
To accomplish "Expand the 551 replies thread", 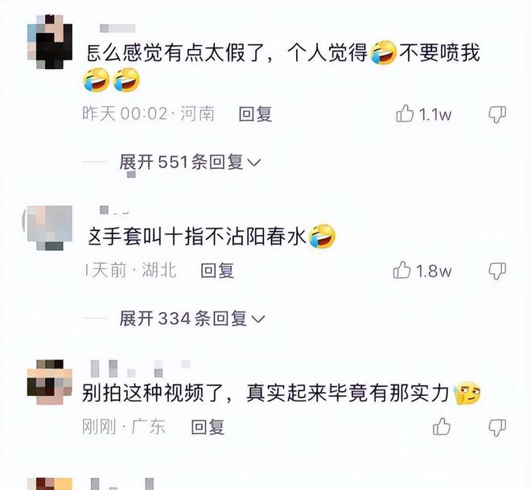I will point(190,163).
